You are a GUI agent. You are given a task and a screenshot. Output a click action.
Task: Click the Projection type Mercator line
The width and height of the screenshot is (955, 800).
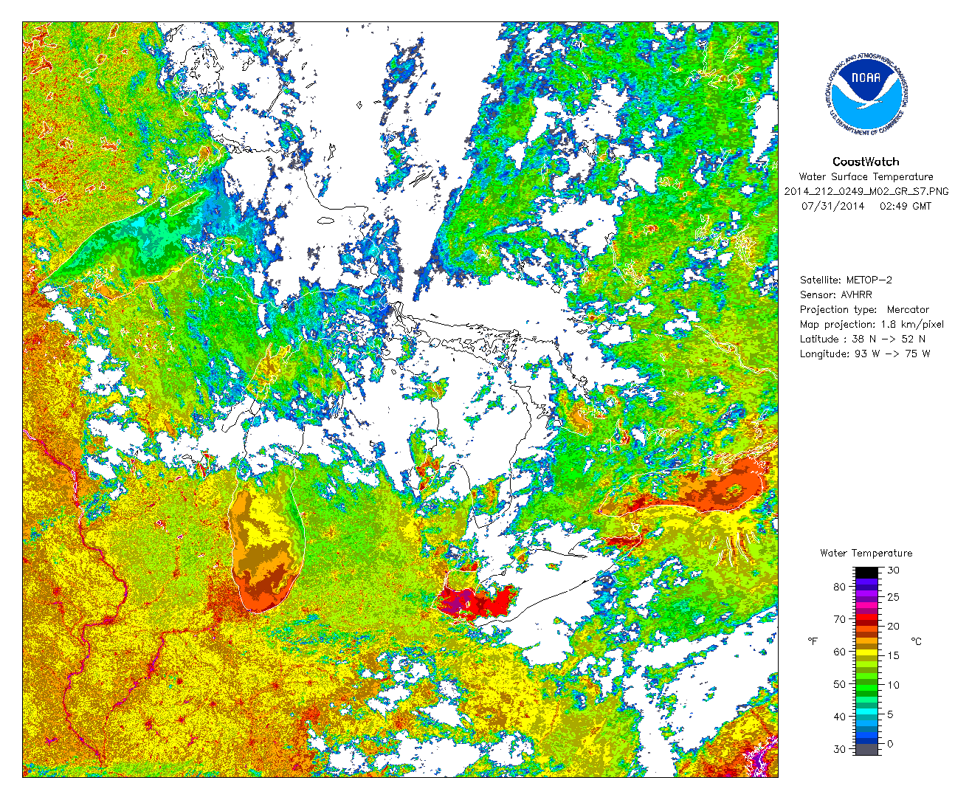pyautogui.click(x=864, y=310)
